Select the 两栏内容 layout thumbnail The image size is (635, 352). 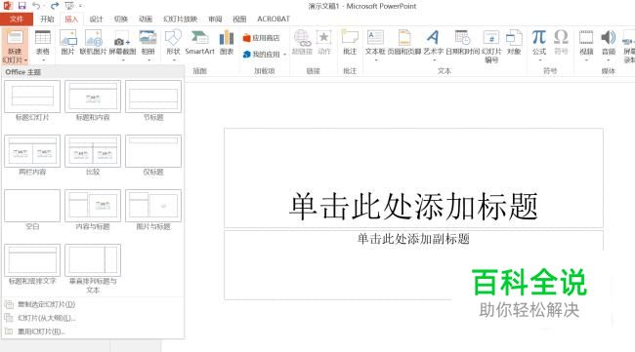(32, 151)
